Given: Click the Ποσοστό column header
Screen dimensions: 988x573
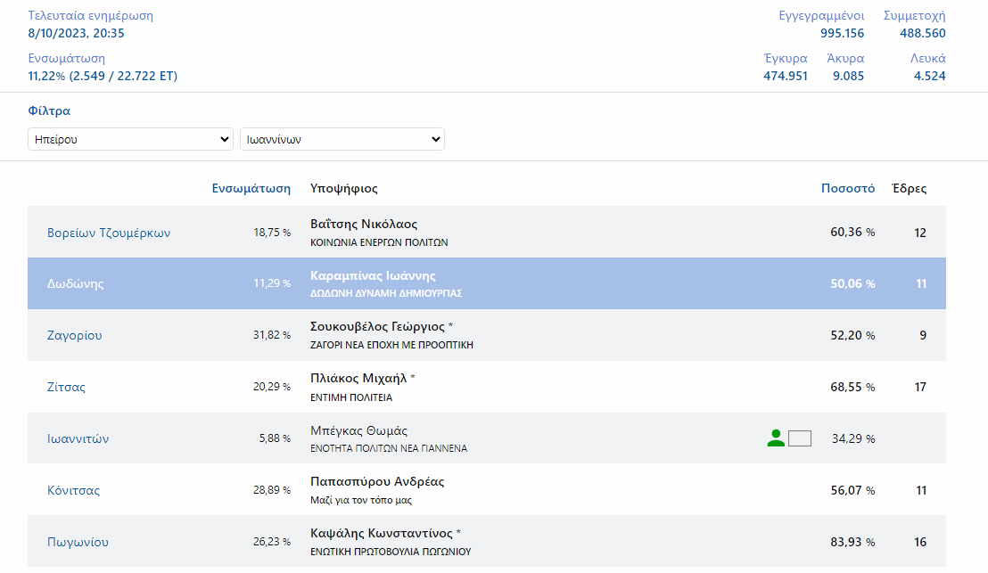Looking at the screenshot, I should pyautogui.click(x=848, y=188).
